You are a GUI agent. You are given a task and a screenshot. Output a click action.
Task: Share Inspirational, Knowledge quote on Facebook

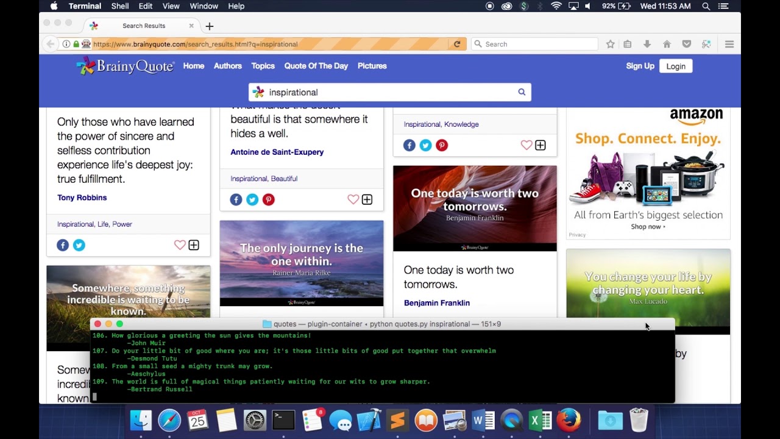(x=409, y=145)
